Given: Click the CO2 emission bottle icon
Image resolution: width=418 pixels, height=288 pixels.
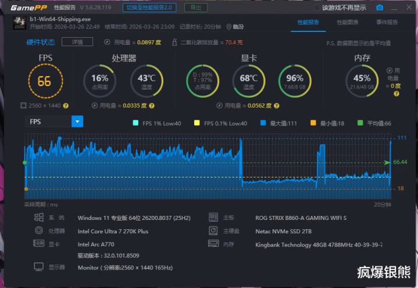Looking at the screenshot, I should click(x=174, y=42).
